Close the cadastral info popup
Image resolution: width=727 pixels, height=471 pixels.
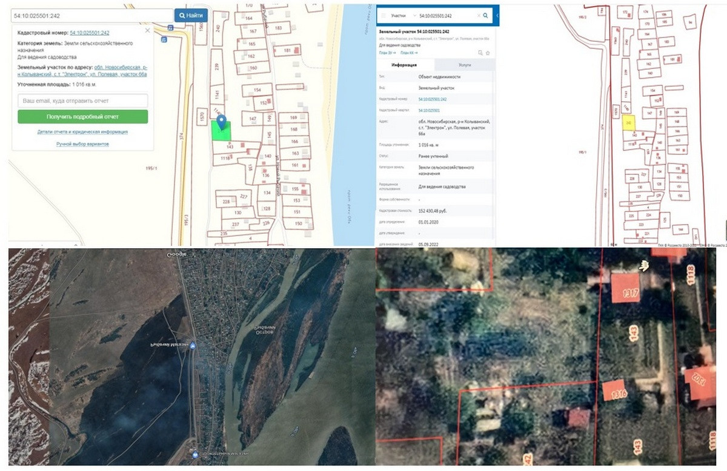click(147, 31)
